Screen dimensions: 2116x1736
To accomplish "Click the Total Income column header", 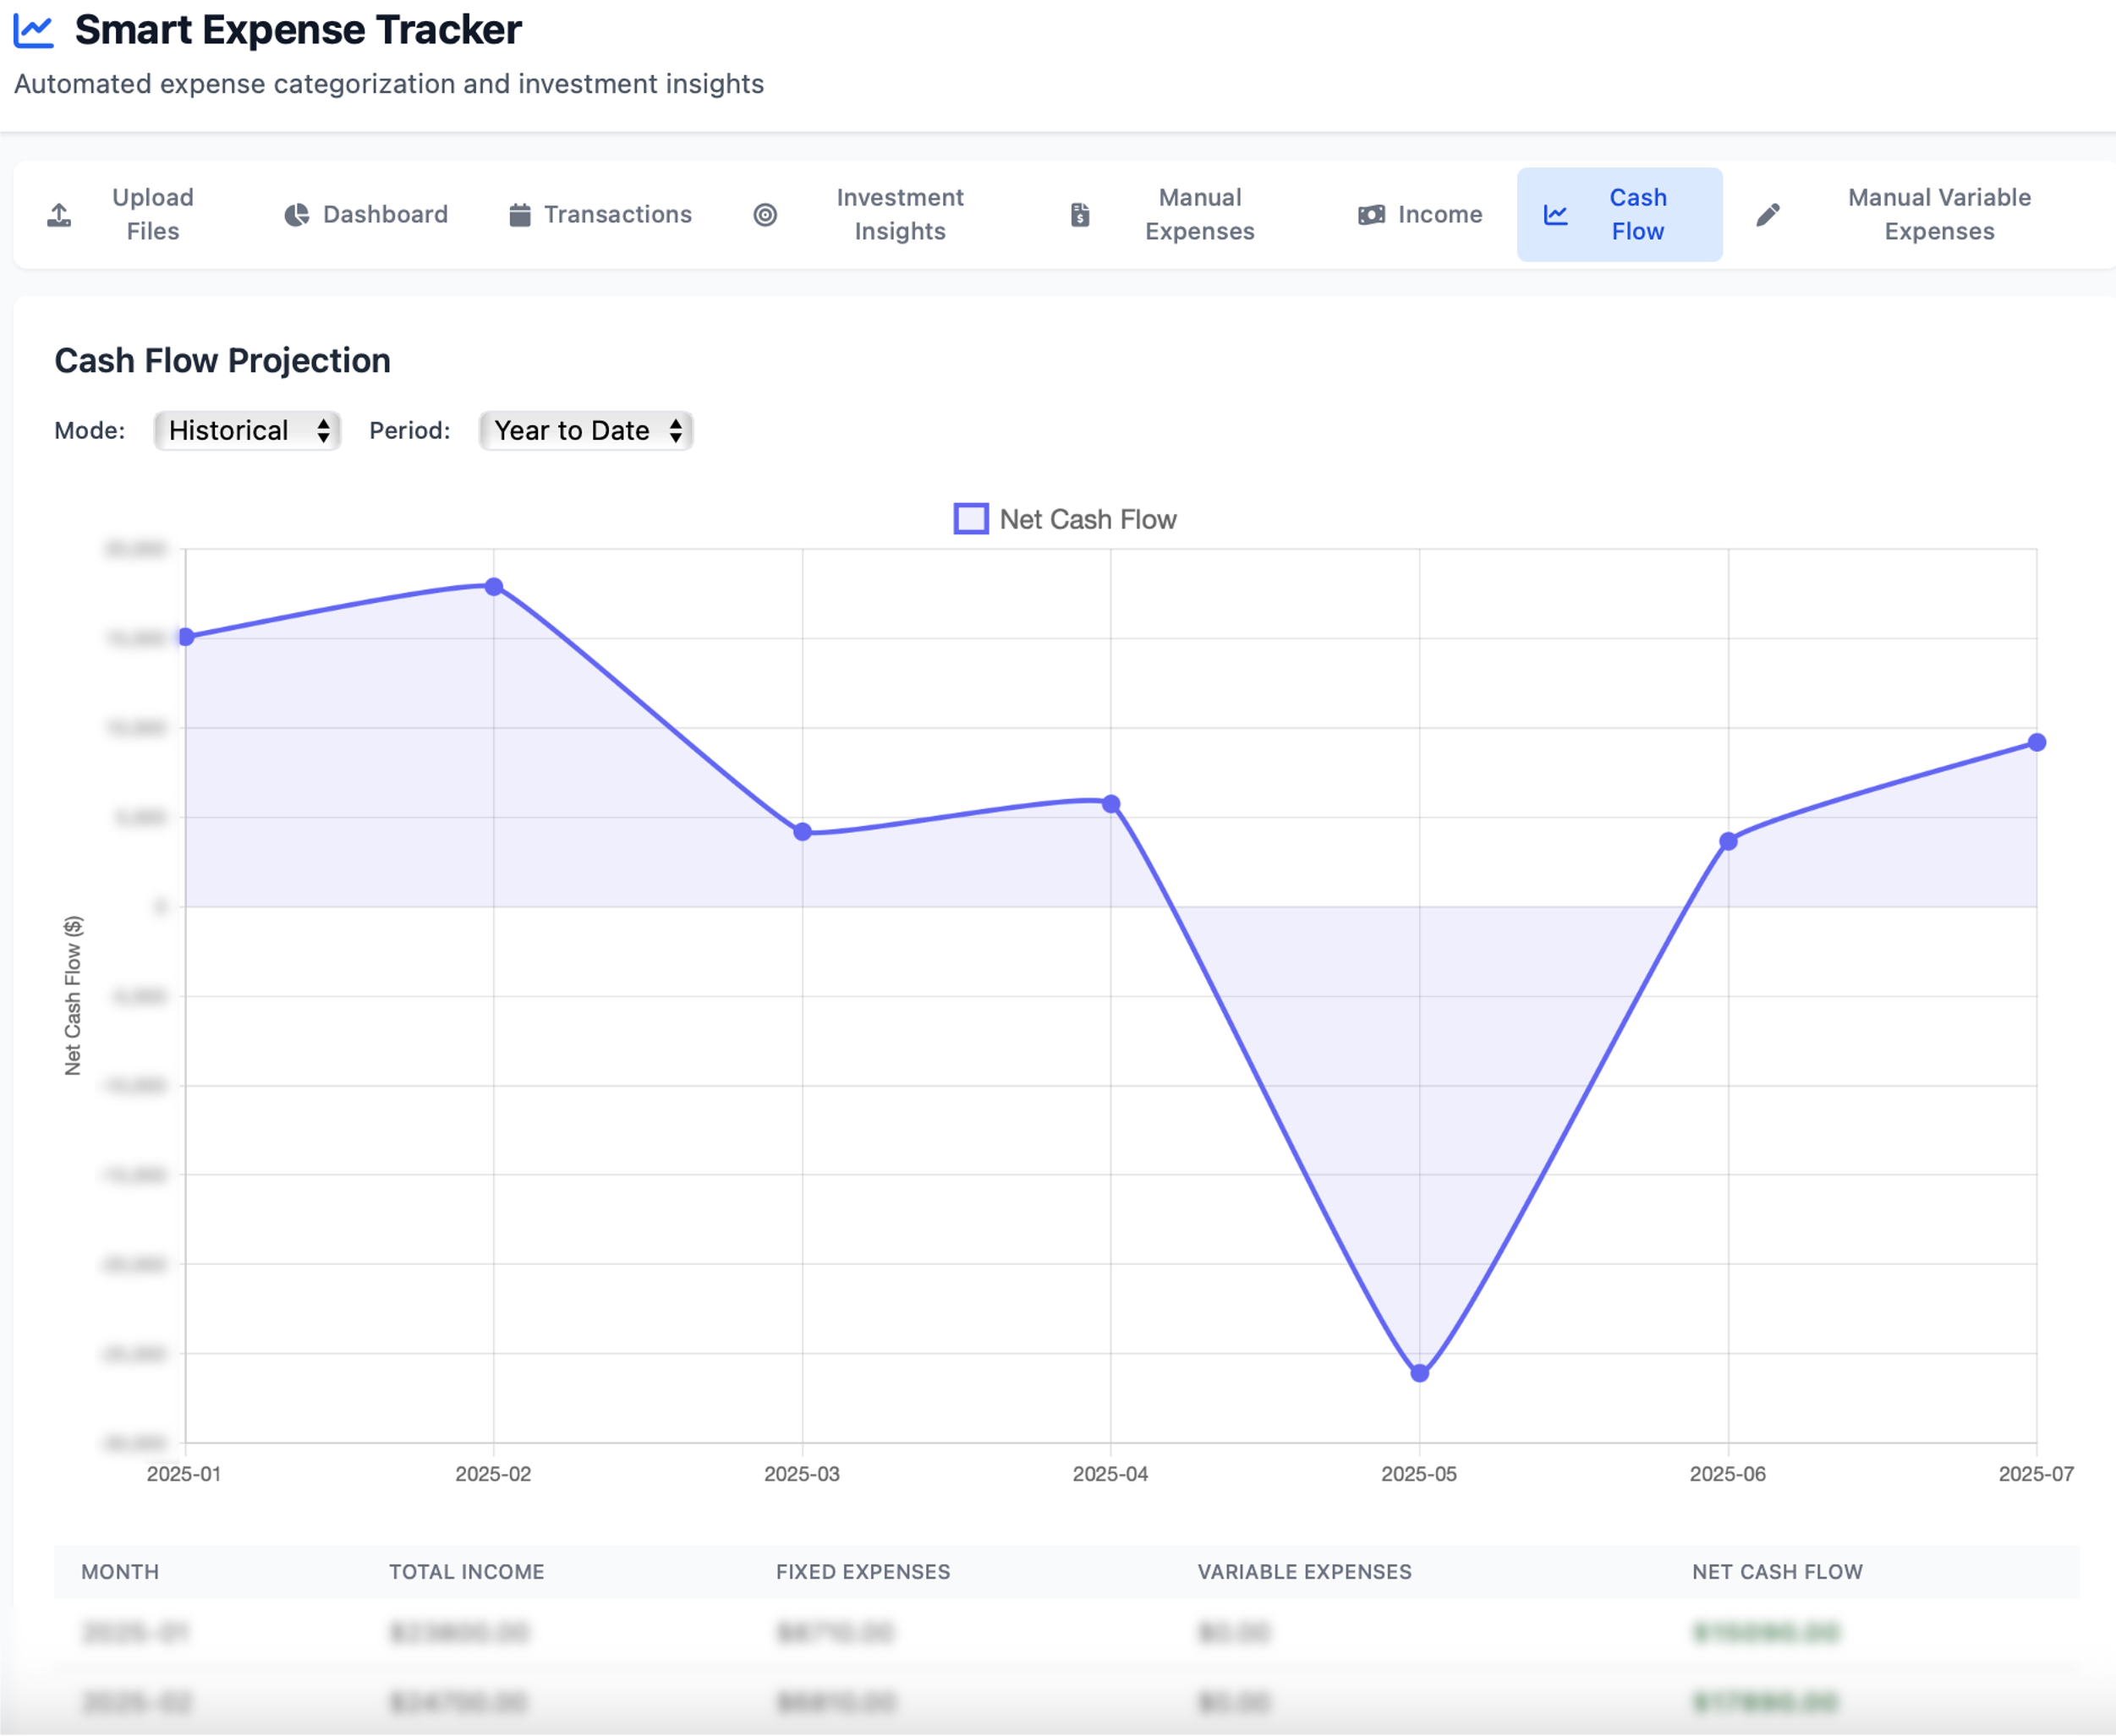I will [466, 1571].
